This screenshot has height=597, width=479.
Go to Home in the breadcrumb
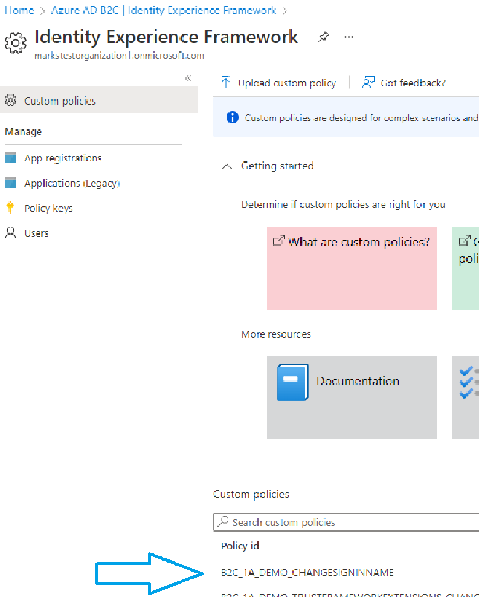(x=19, y=10)
